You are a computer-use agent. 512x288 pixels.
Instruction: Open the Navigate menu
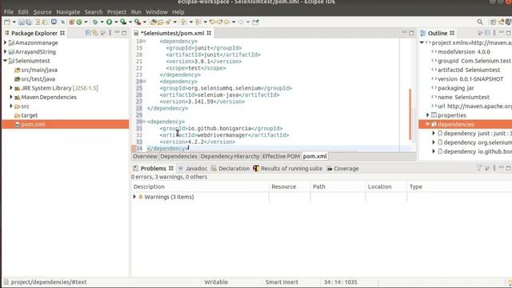(x=68, y=12)
